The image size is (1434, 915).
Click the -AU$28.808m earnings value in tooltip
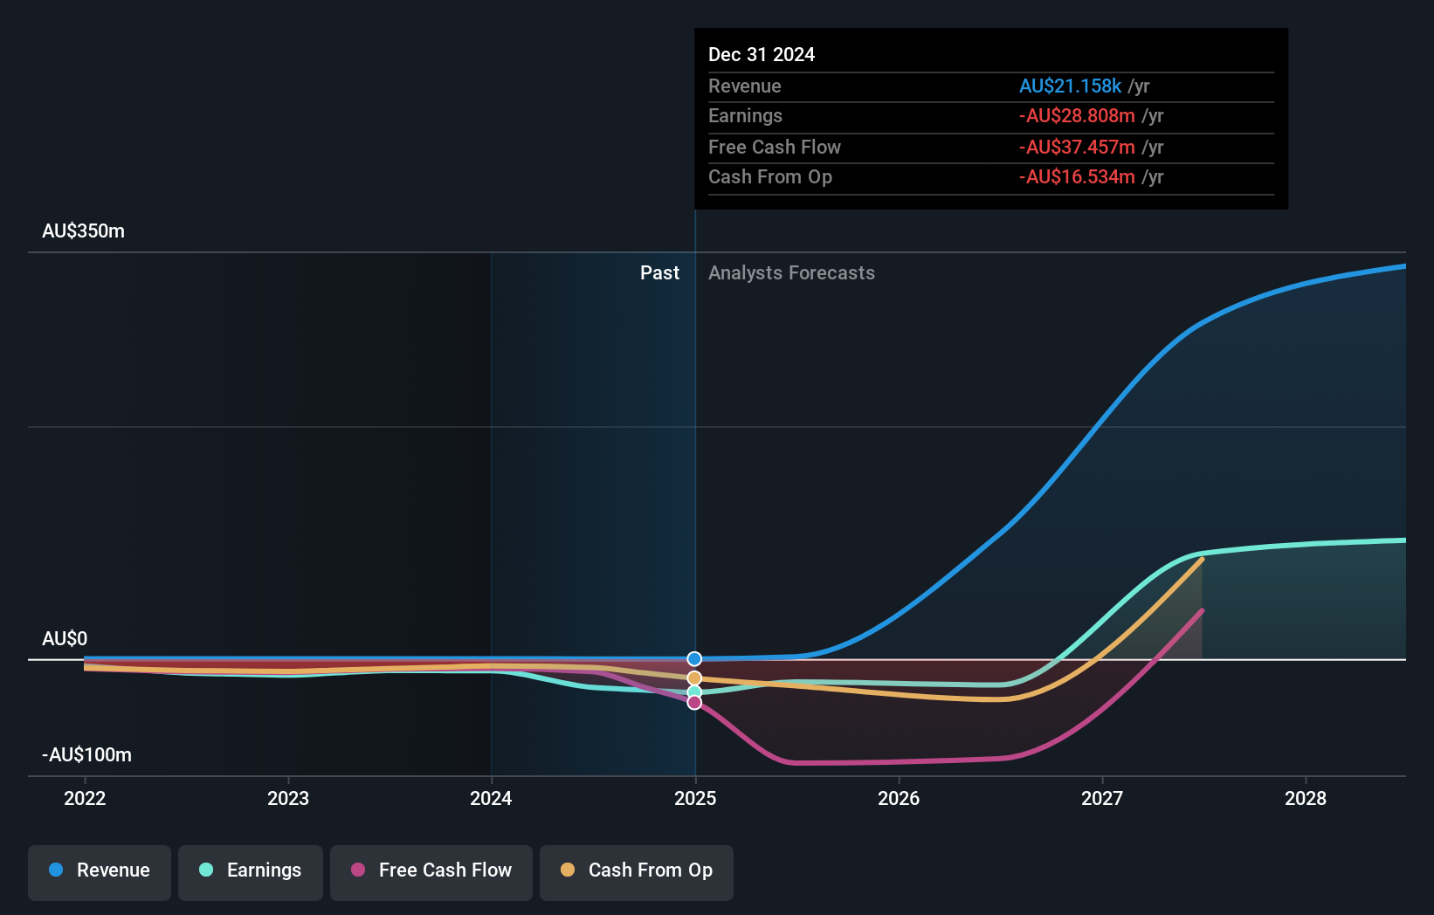coord(1077,116)
